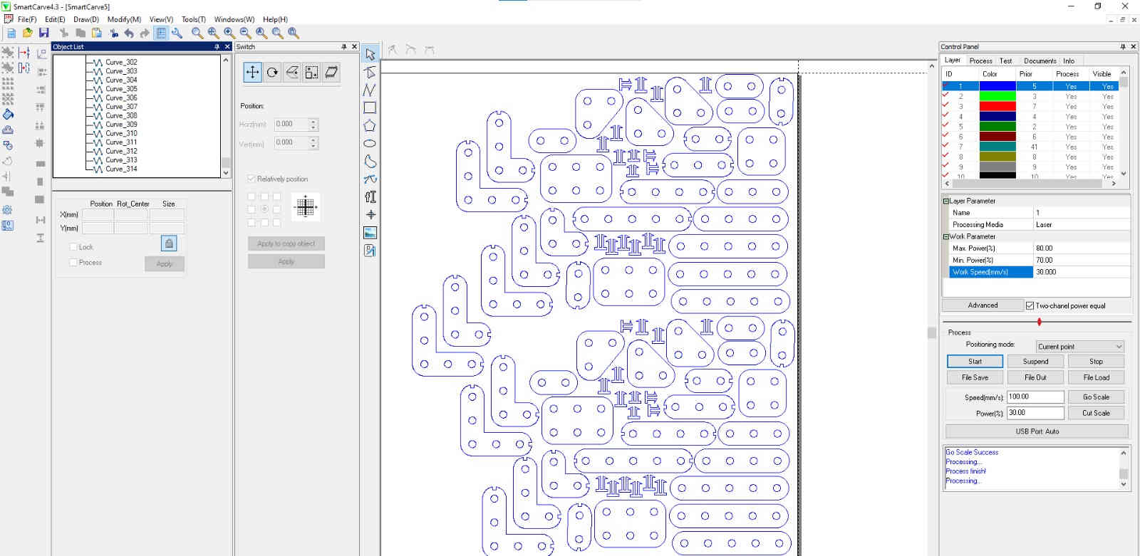Image resolution: width=1140 pixels, height=556 pixels.
Task: Toggle the red check for layer 7
Action: click(x=945, y=146)
